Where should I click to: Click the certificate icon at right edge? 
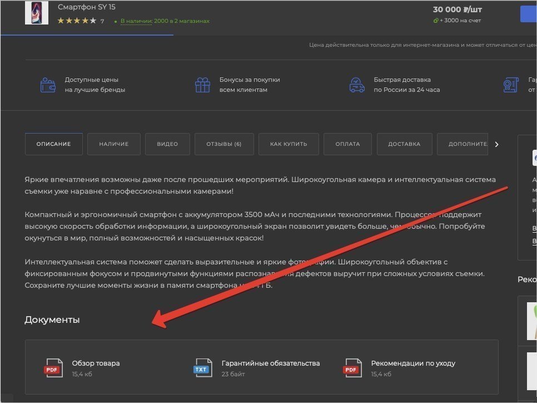510,85
